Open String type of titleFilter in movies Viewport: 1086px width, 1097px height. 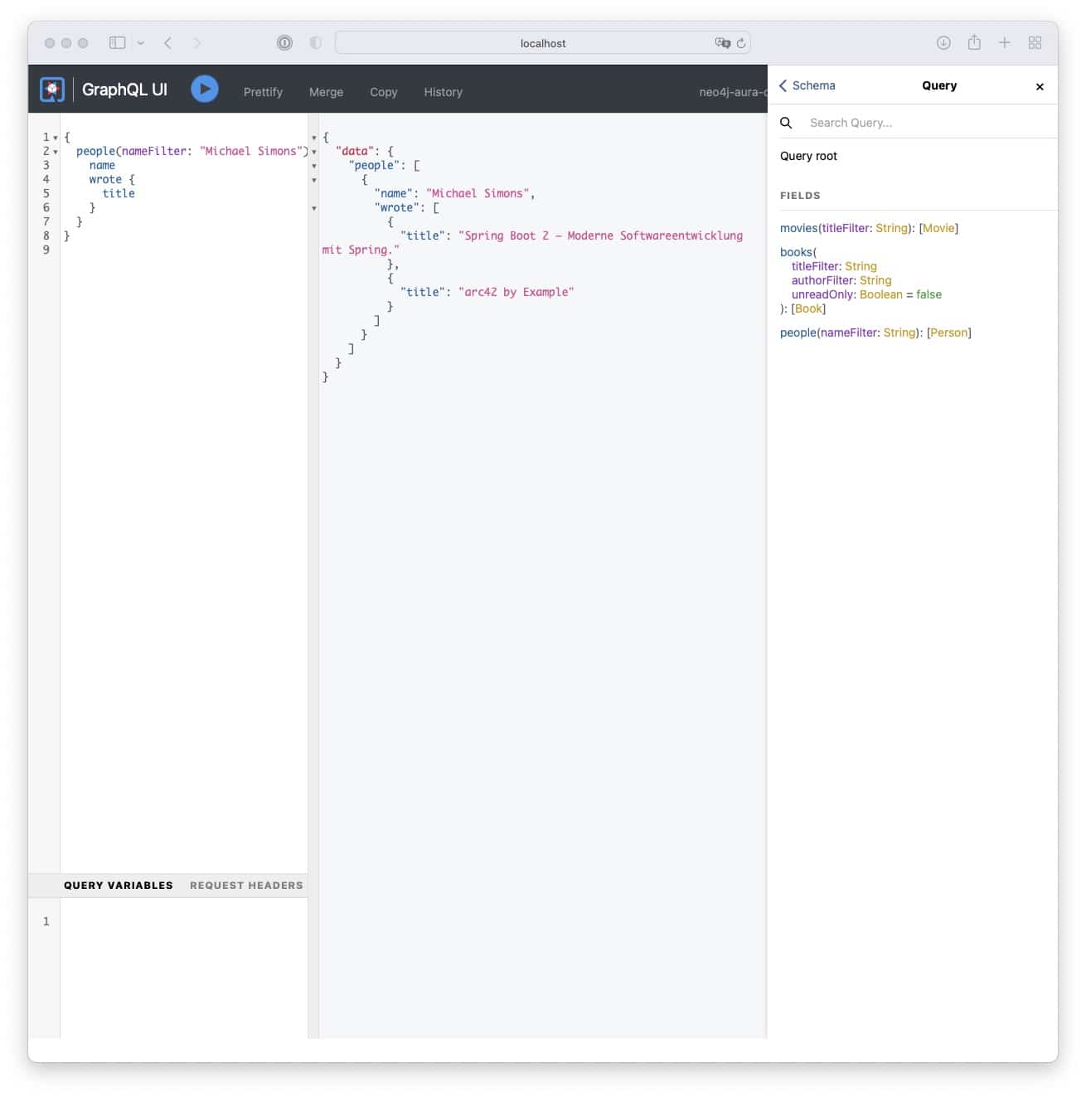891,228
